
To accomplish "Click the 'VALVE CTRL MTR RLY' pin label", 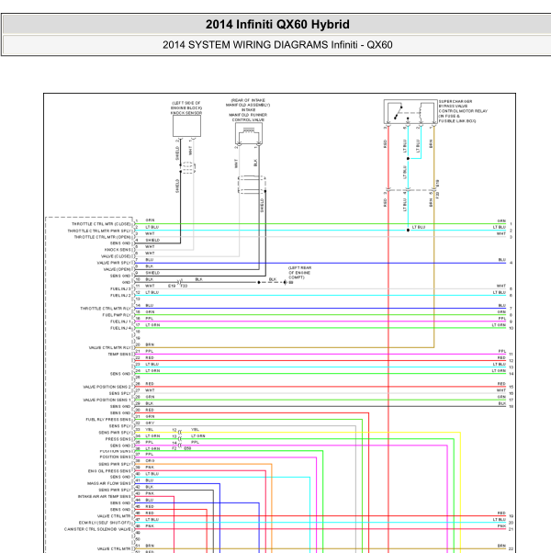I will pos(109,348).
